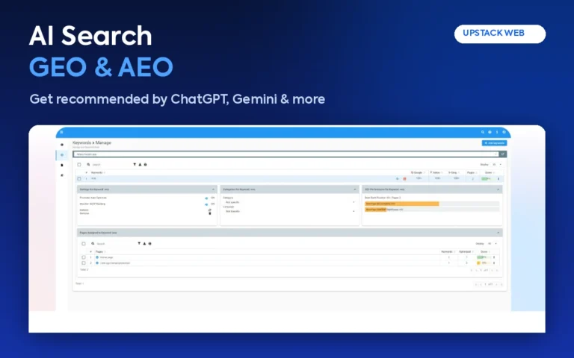Open the pages table Display count dropdown
Viewport: 574px width, 358px height.
pyautogui.click(x=493, y=244)
